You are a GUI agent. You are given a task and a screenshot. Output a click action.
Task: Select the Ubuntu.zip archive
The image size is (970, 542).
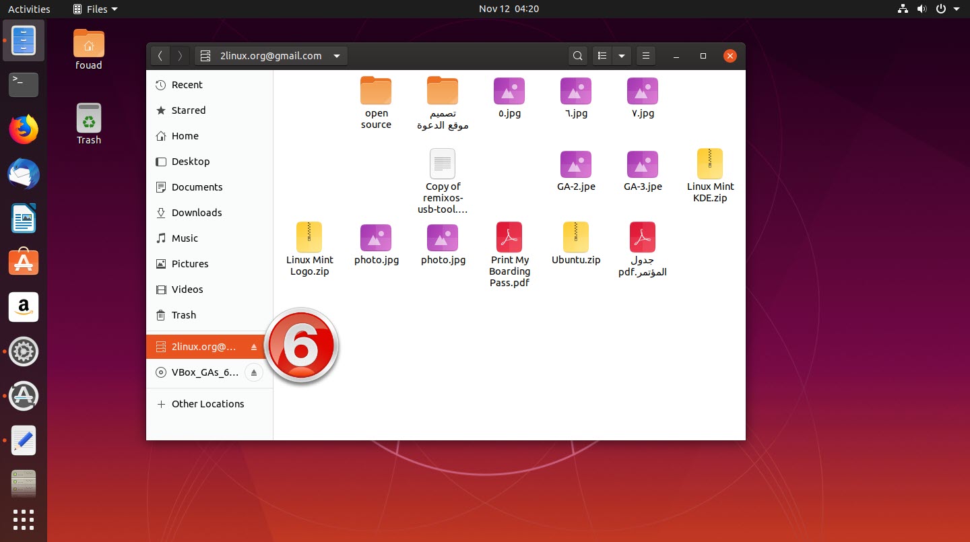click(576, 244)
